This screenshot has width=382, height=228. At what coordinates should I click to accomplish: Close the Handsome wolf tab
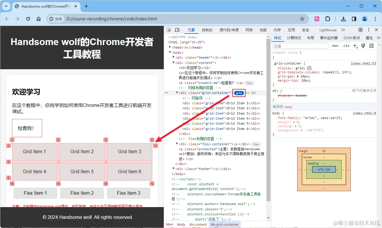tap(76, 6)
